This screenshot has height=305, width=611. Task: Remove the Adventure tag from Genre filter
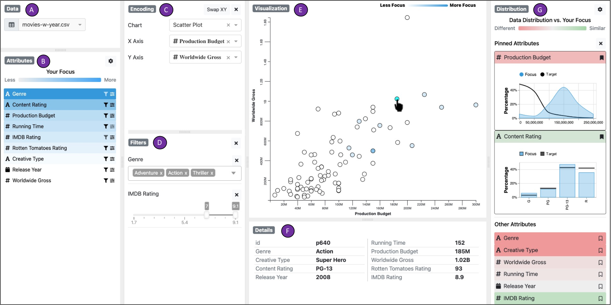click(161, 173)
